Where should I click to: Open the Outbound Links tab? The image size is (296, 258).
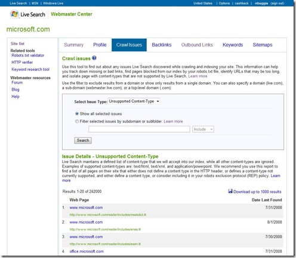[197, 45]
